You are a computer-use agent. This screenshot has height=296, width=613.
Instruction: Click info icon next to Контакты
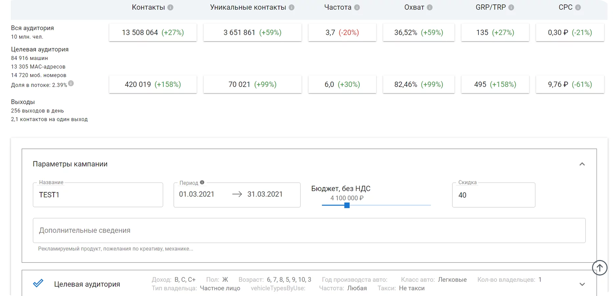tap(170, 7)
